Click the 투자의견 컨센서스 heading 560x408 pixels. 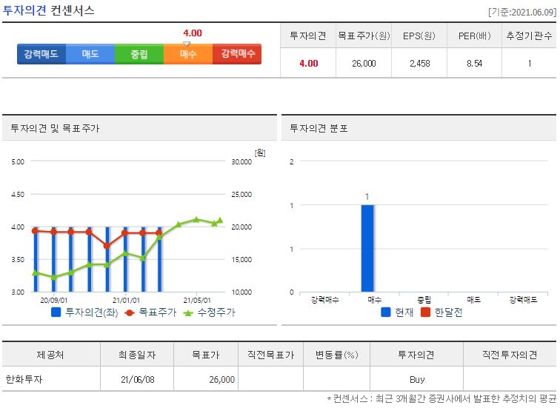coord(49,10)
